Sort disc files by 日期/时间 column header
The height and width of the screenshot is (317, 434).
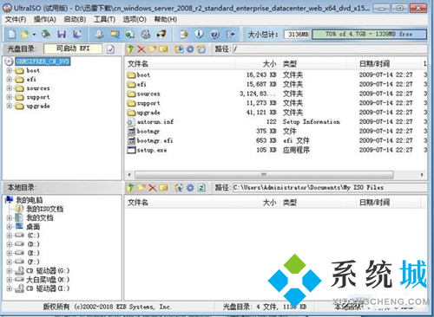coord(388,64)
